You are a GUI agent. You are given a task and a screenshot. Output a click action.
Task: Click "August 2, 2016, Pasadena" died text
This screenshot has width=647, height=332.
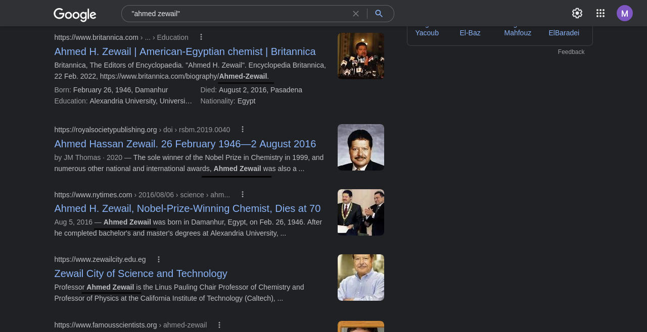pyautogui.click(x=260, y=90)
